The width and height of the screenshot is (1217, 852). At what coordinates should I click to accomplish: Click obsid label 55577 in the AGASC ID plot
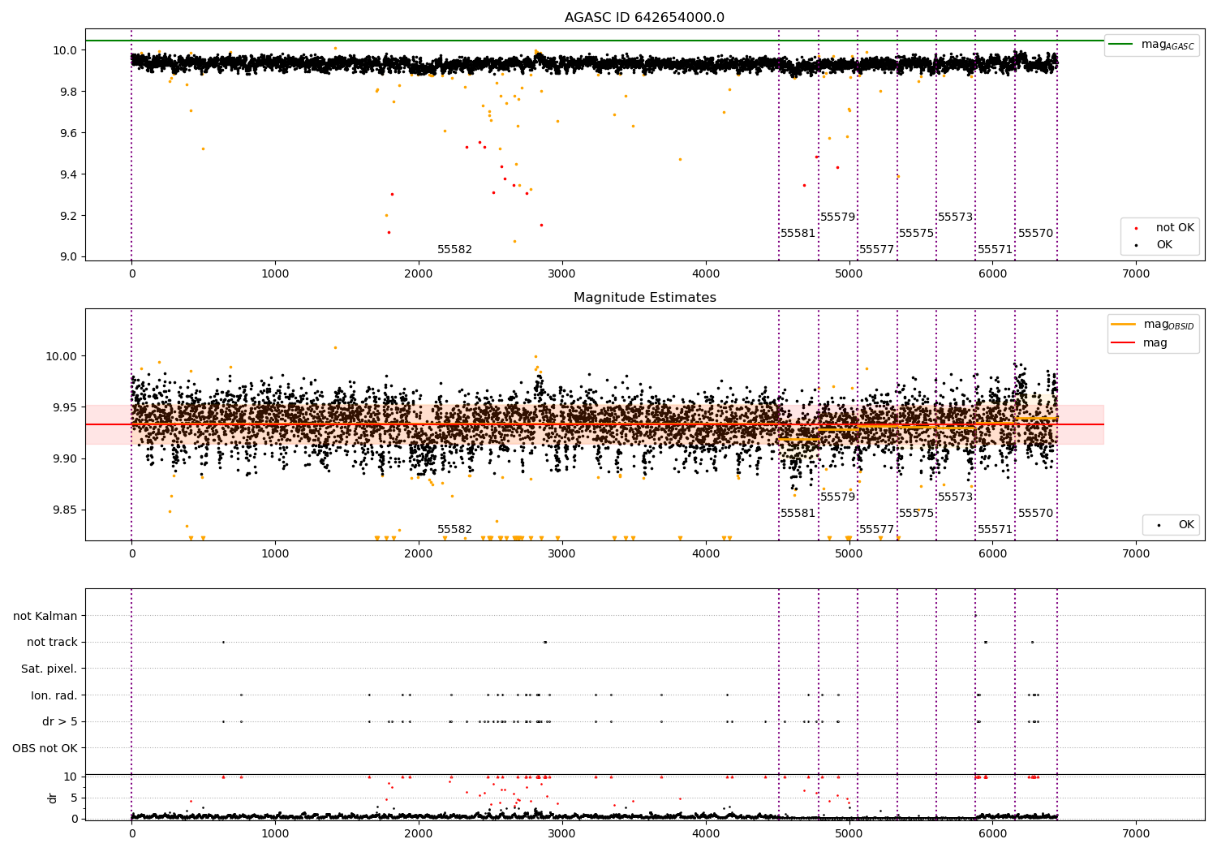tap(876, 250)
